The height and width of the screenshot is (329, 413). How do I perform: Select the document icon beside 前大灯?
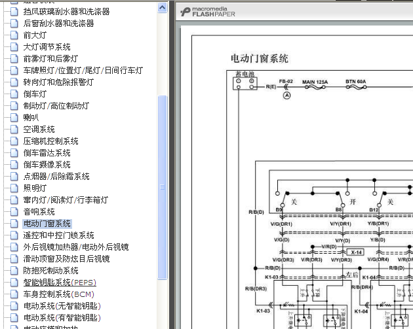14,35
